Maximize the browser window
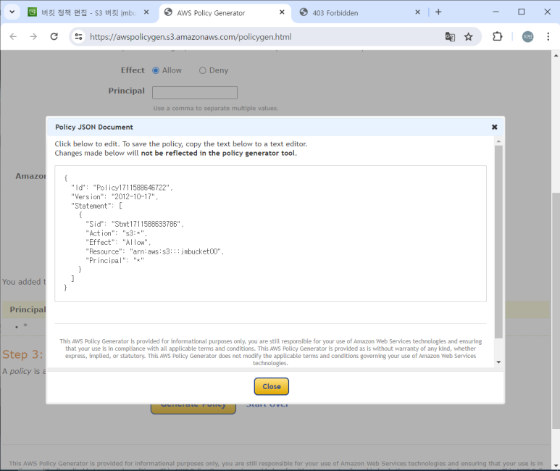 (522, 12)
